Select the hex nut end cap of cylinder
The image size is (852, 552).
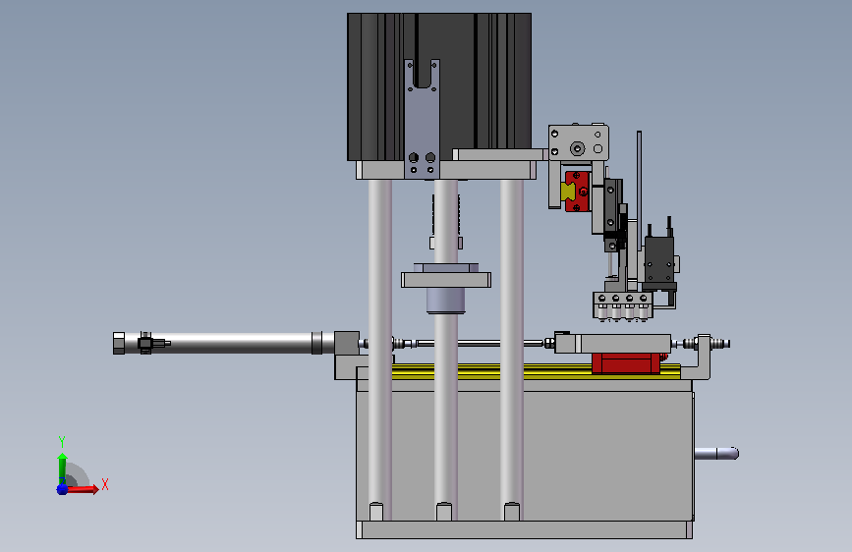coord(119,344)
